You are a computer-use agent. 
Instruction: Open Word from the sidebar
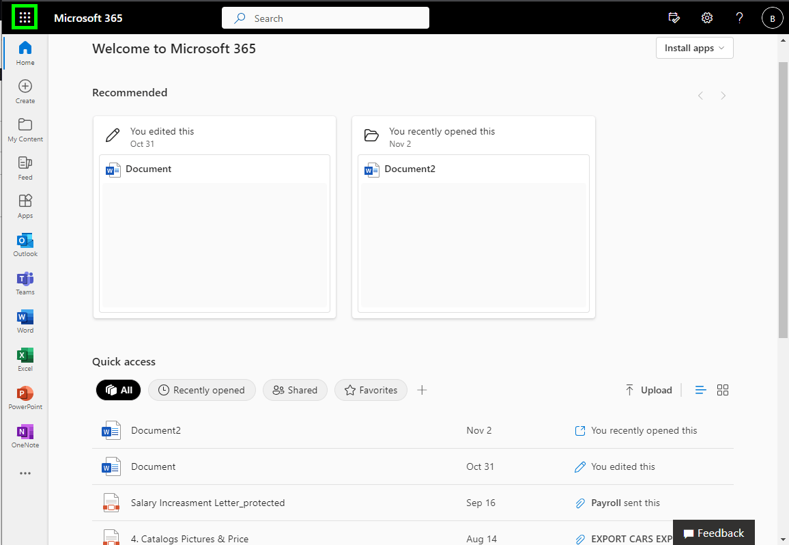(x=25, y=320)
